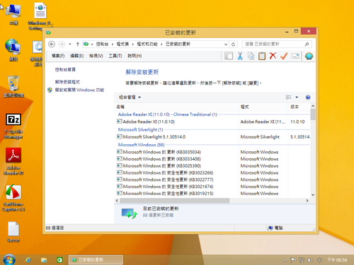Select the update row KB3035034
This screenshot has height=265, width=354.
pos(212,152)
